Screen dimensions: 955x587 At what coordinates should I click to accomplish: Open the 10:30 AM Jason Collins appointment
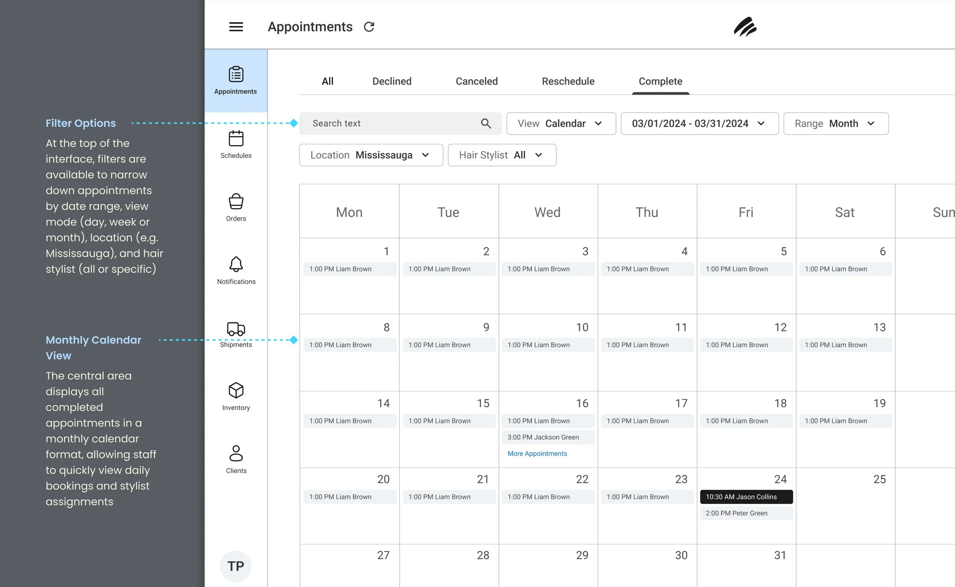click(x=746, y=497)
